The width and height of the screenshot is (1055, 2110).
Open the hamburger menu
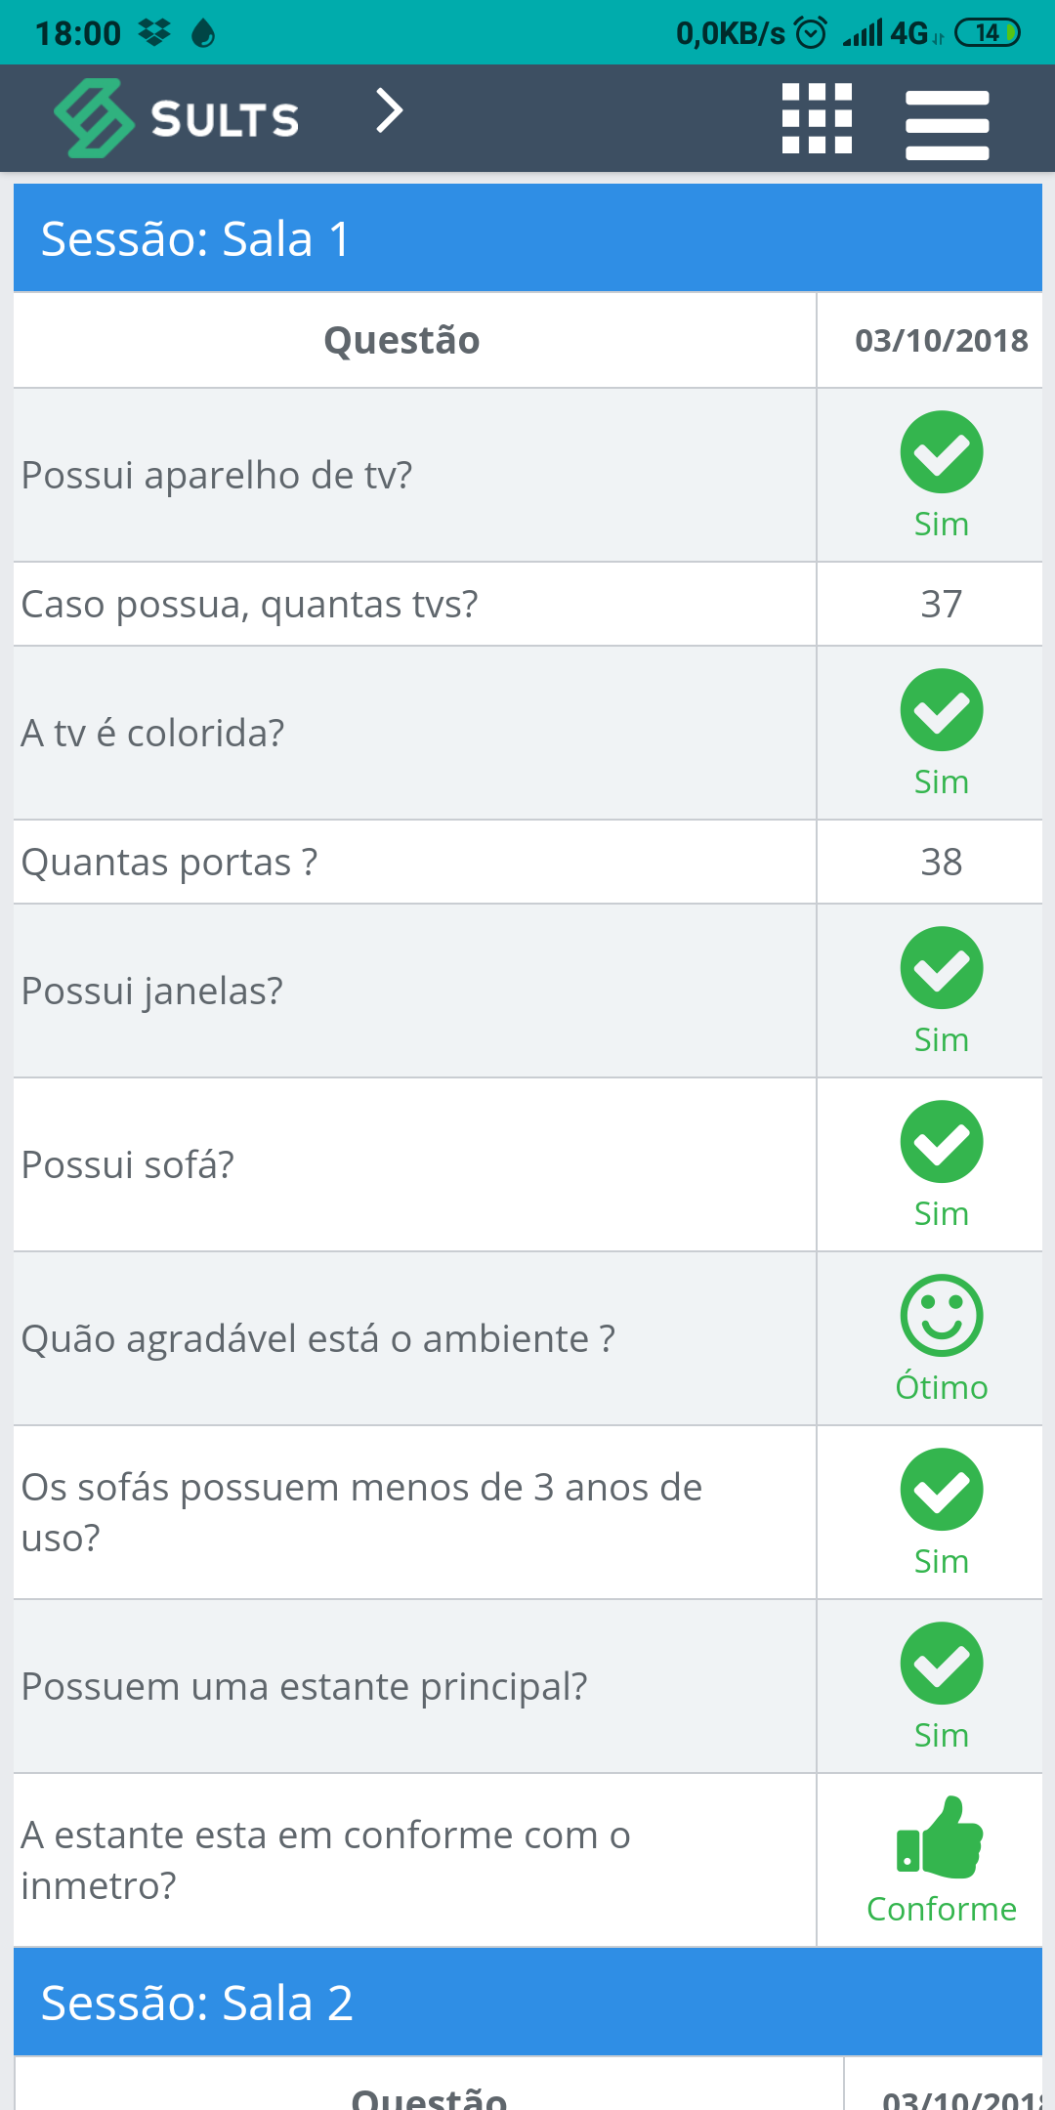coord(947,124)
